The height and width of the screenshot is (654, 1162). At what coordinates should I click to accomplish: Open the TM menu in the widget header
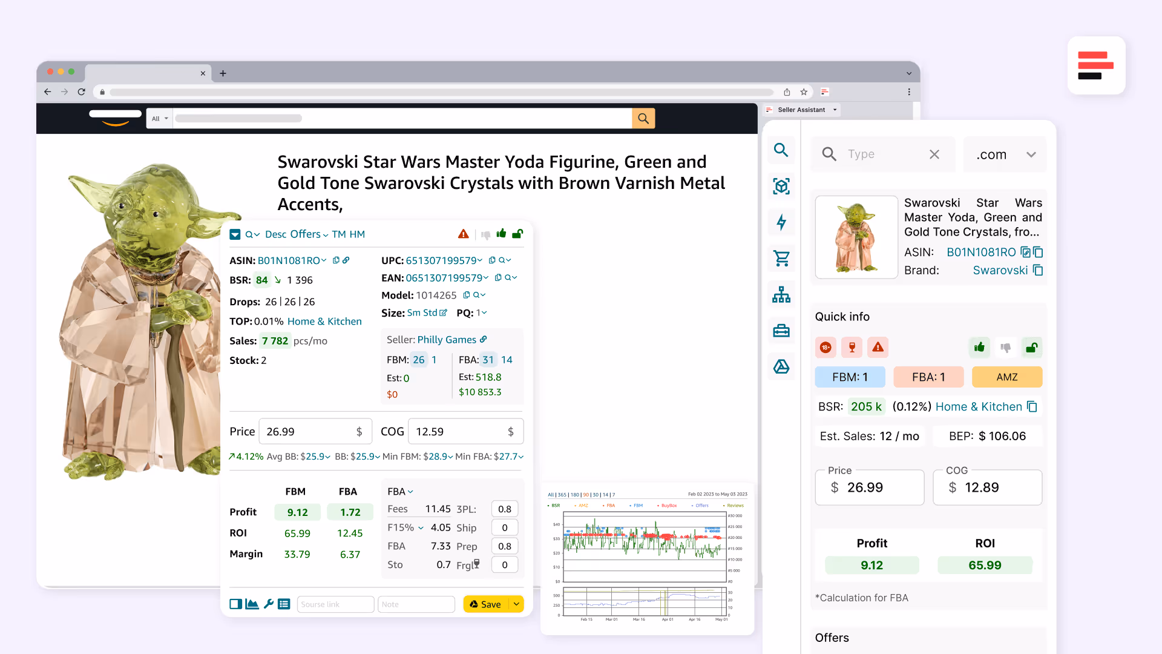pos(339,234)
